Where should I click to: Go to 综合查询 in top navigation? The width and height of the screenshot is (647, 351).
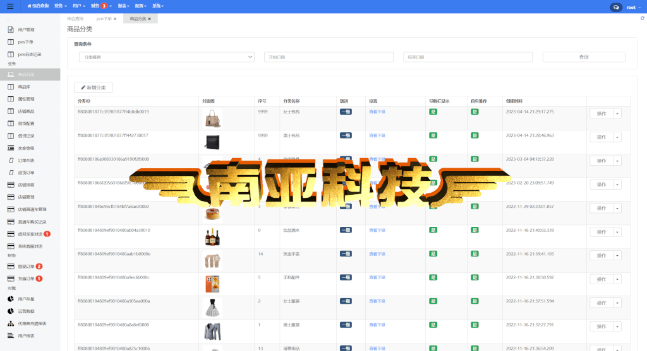pyautogui.click(x=38, y=6)
